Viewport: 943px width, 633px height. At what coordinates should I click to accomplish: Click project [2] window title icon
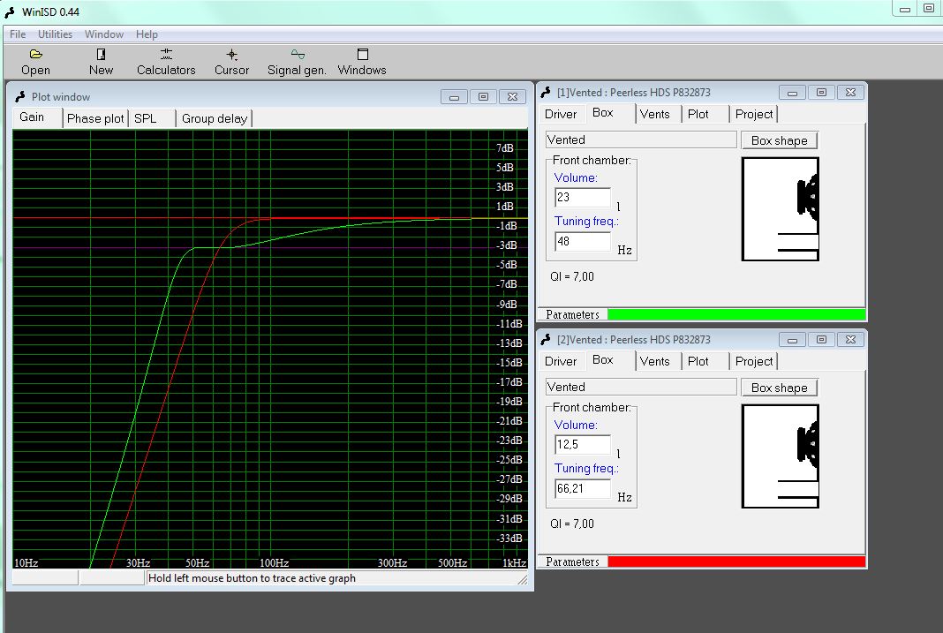[546, 340]
